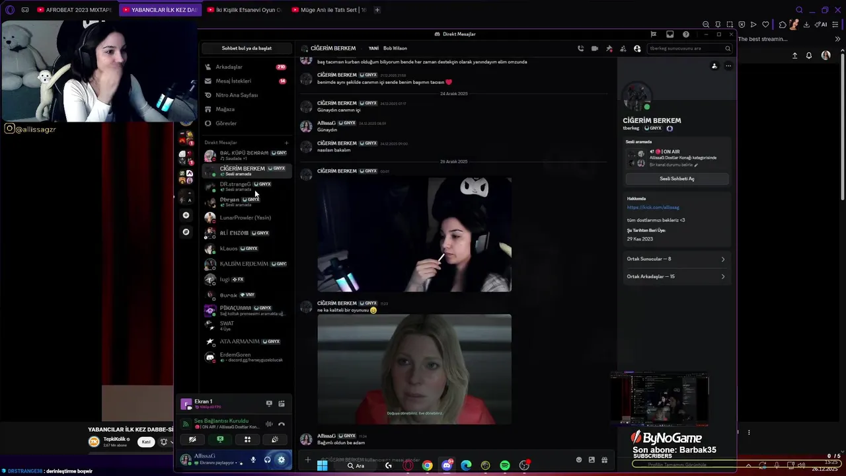Toggle noise suppression waveform icon
Image resolution: width=846 pixels, height=476 pixels.
click(269, 424)
